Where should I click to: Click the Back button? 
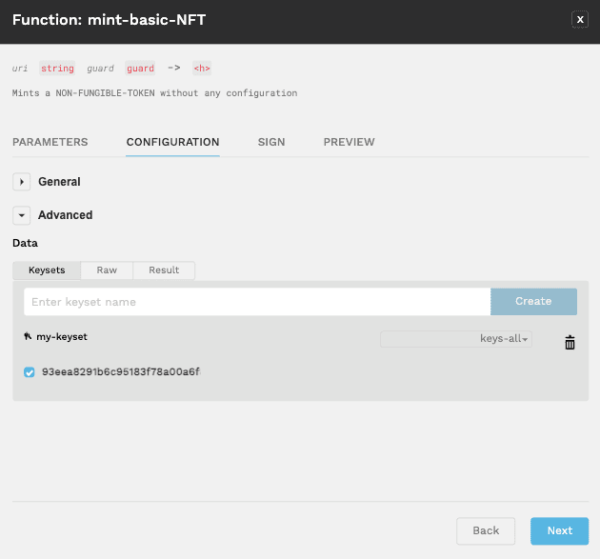coord(486,530)
